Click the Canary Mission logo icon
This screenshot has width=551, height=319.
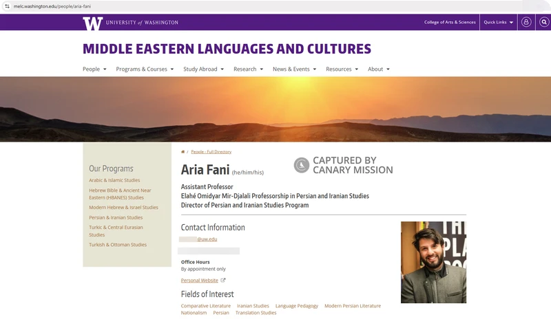pos(301,165)
